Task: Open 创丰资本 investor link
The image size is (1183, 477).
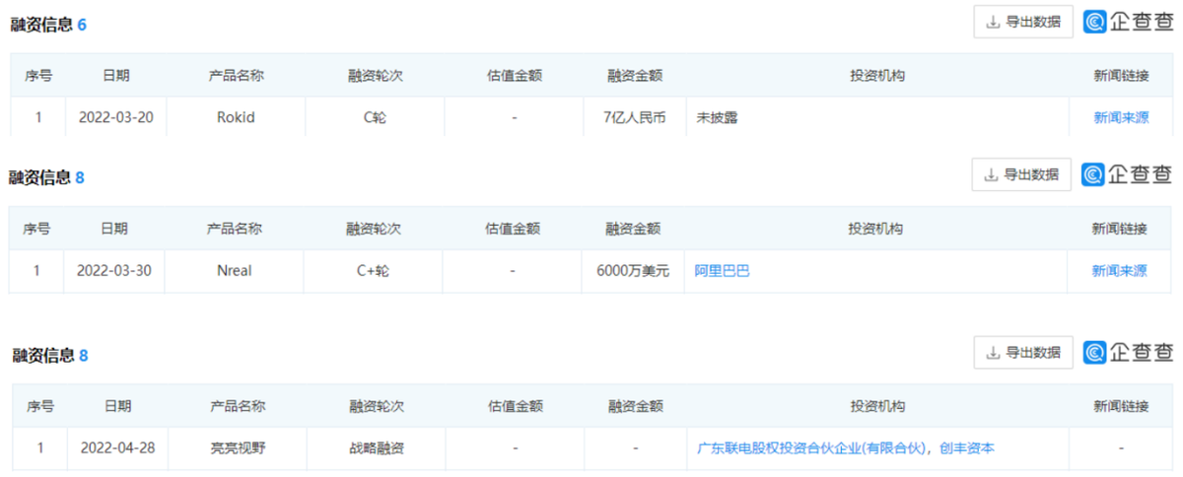Action: pyautogui.click(x=967, y=447)
